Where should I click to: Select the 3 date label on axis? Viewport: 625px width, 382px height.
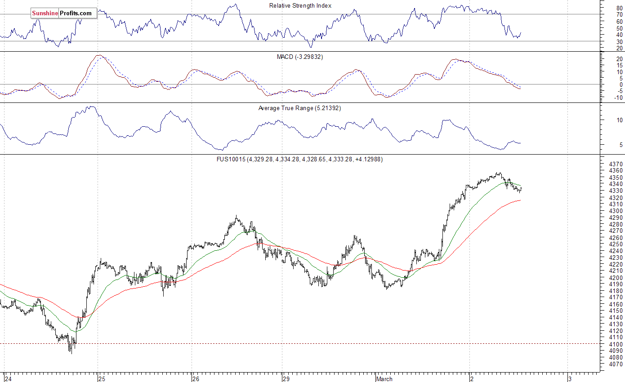click(x=571, y=379)
